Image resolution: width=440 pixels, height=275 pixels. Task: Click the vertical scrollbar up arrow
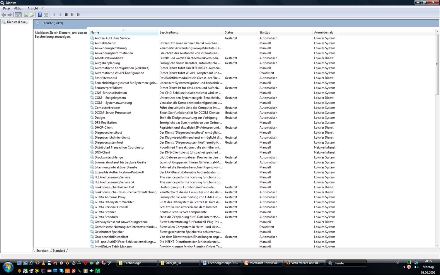(437, 32)
